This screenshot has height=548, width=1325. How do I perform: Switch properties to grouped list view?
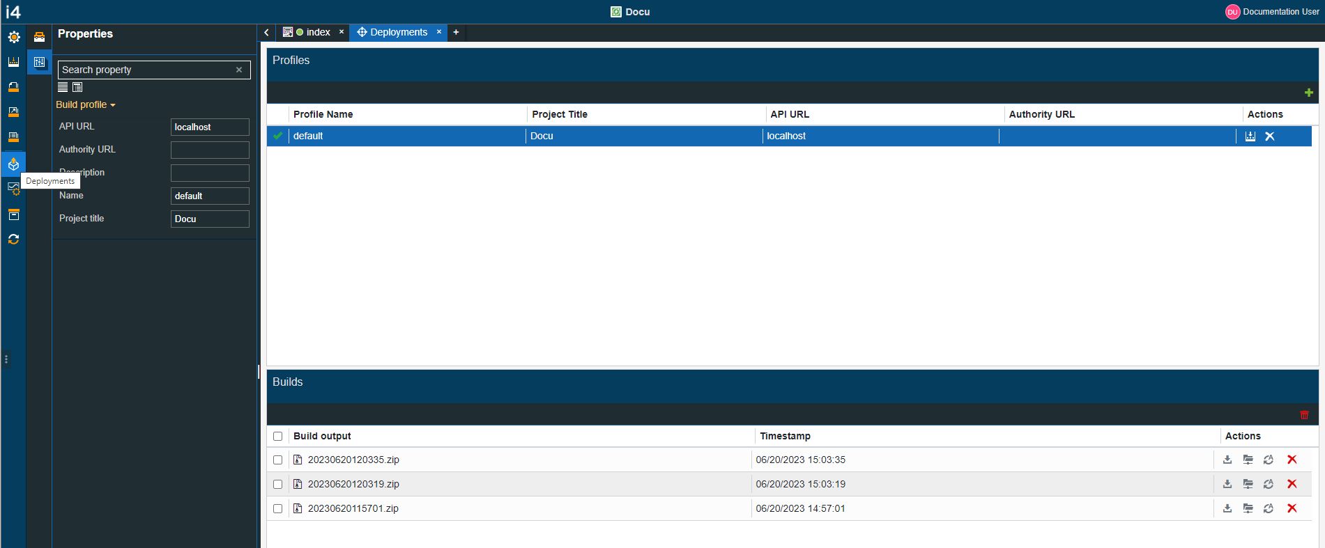[x=77, y=87]
